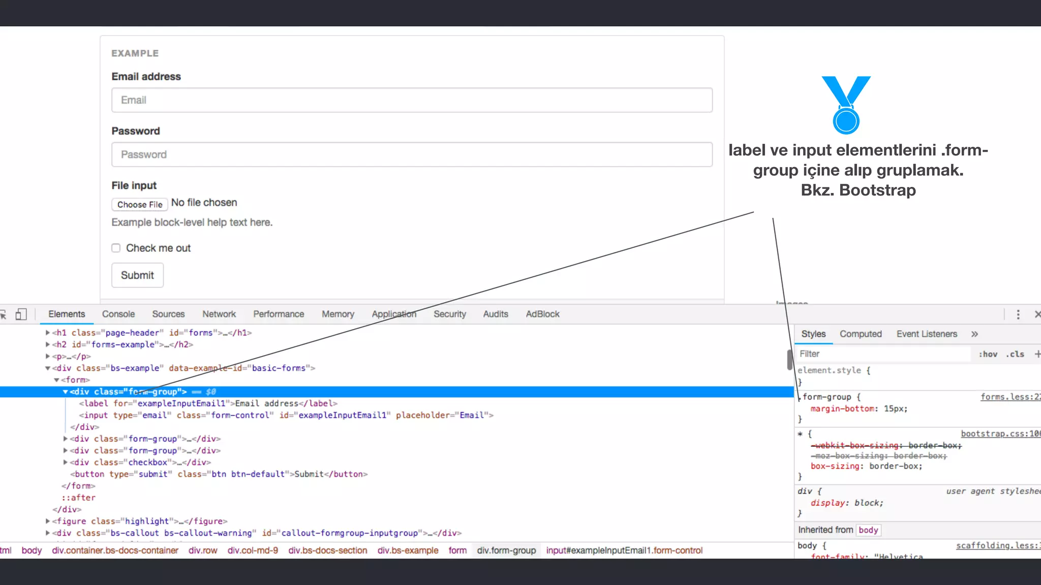The width and height of the screenshot is (1041, 585).
Task: Click body in Inherited from label
Action: (x=868, y=530)
